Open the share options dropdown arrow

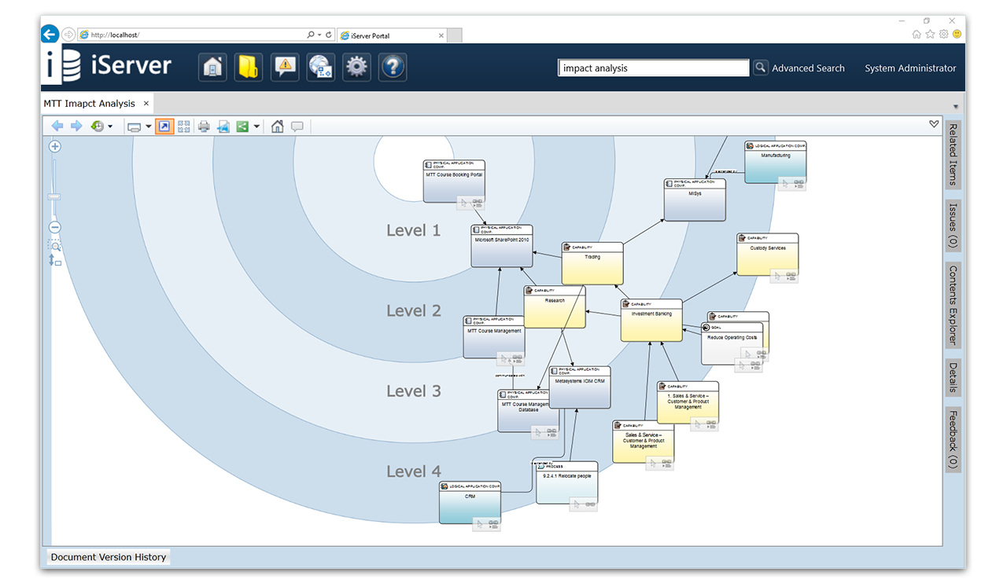(x=256, y=126)
